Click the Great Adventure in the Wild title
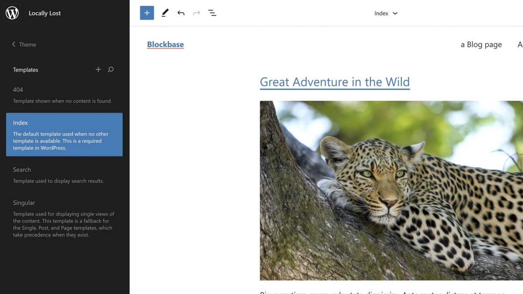The image size is (523, 294). coord(334,82)
